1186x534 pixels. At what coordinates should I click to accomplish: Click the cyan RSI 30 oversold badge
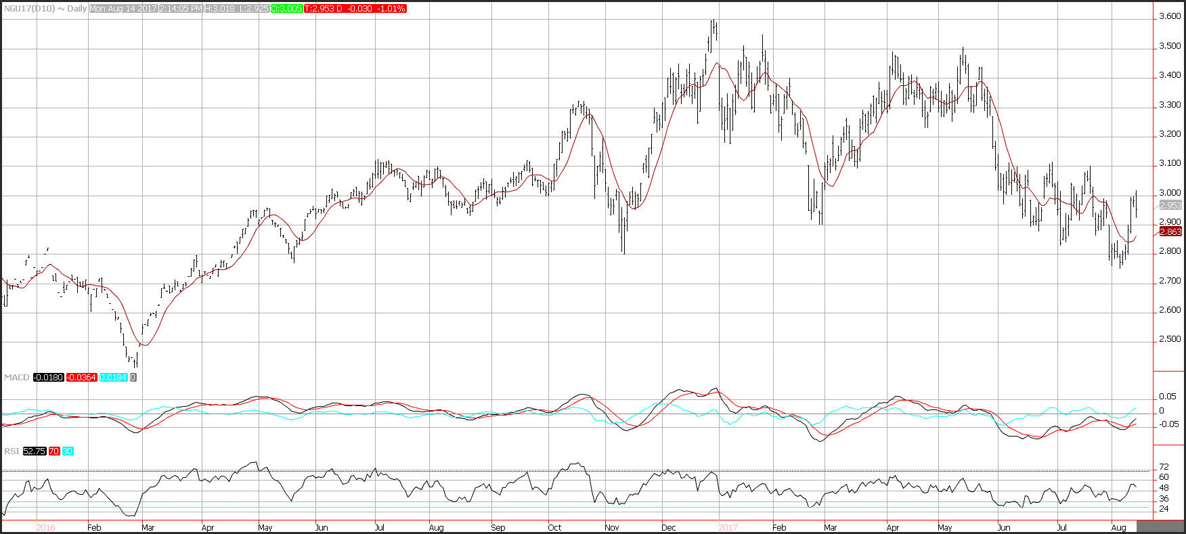pos(68,451)
